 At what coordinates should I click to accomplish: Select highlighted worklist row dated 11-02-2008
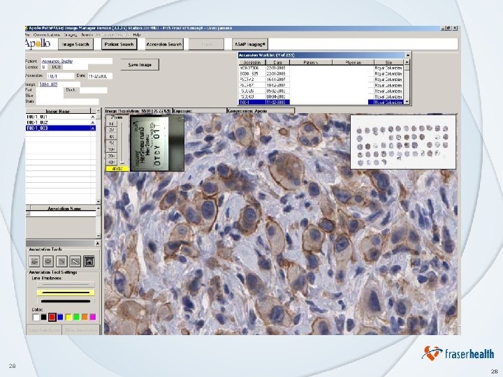321,102
